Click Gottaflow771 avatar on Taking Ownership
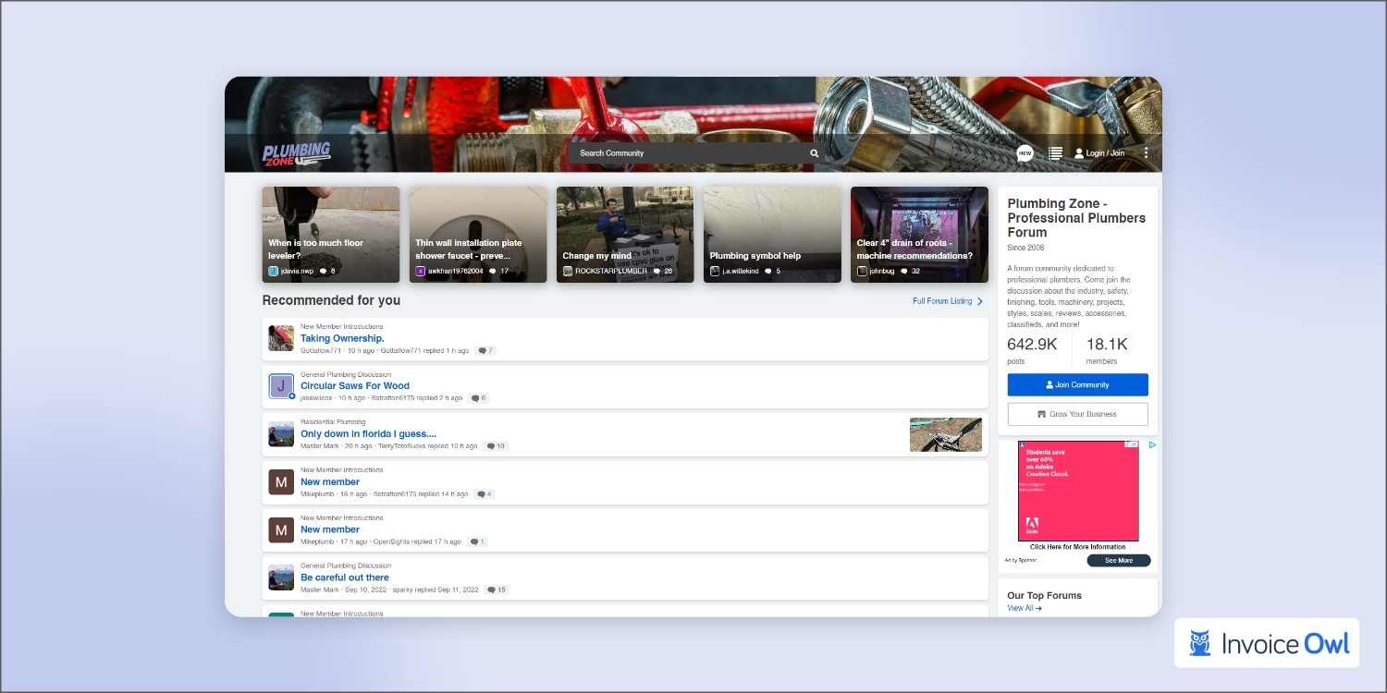The width and height of the screenshot is (1387, 693). pos(281,338)
